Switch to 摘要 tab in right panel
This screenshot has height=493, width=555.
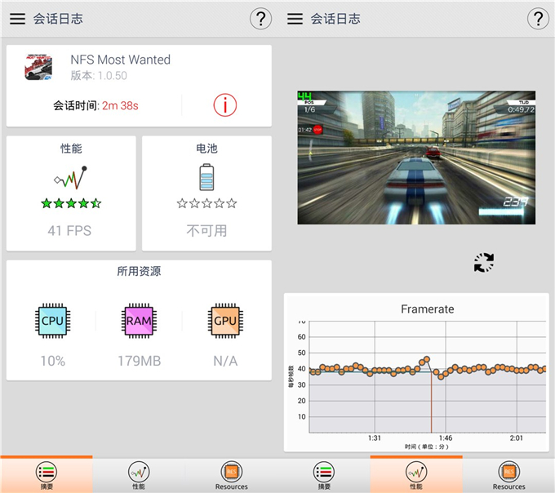click(324, 475)
